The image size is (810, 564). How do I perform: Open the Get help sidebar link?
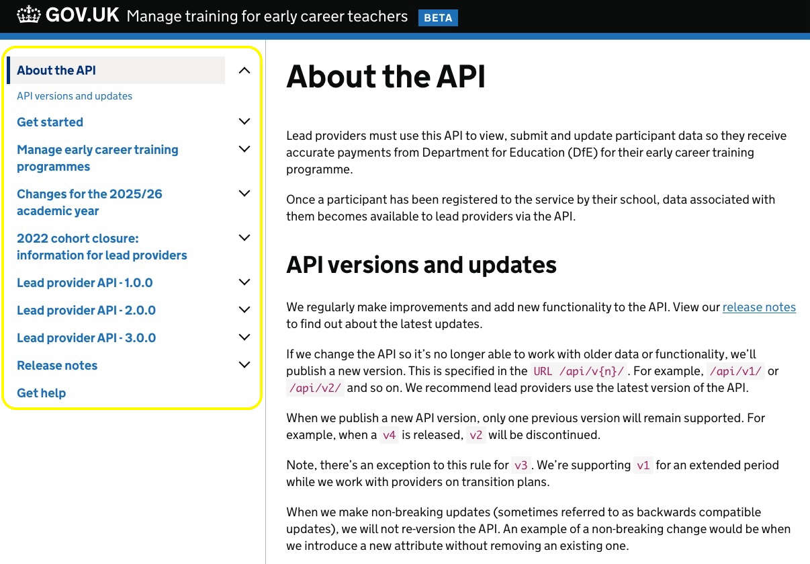pos(41,393)
